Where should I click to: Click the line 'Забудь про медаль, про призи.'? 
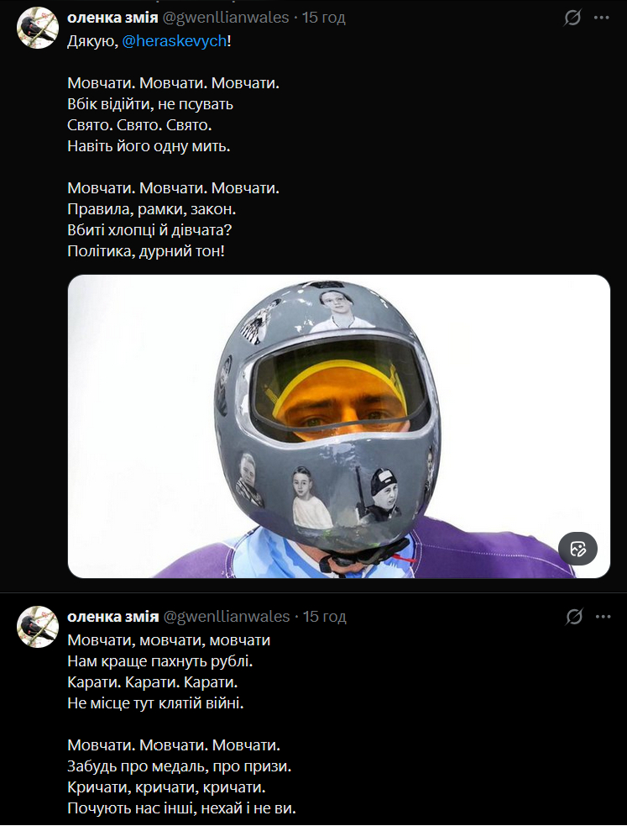179,766
